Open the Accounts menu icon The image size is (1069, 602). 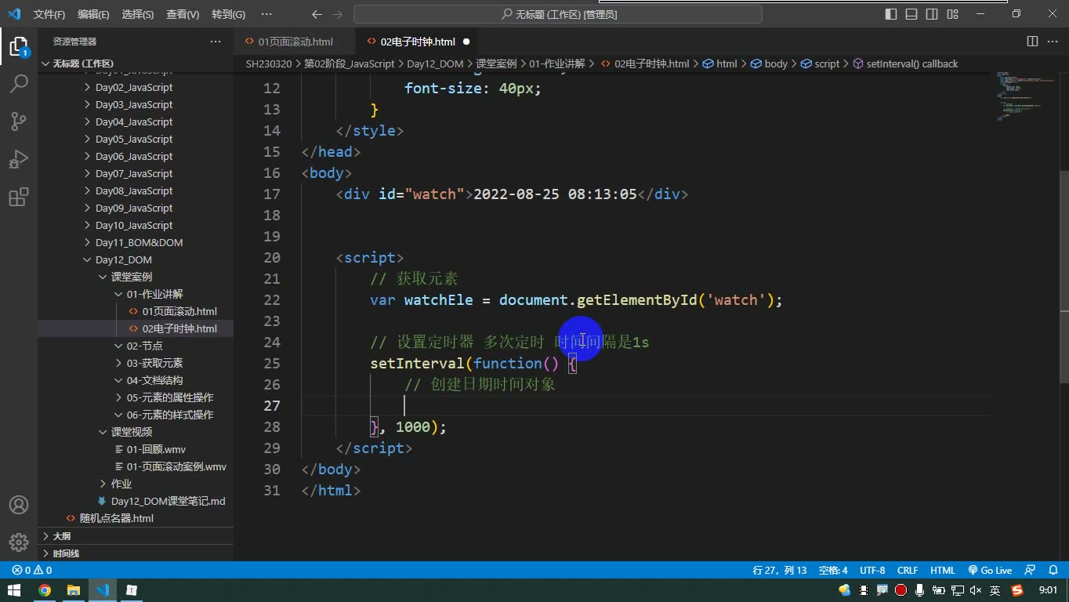click(x=19, y=505)
